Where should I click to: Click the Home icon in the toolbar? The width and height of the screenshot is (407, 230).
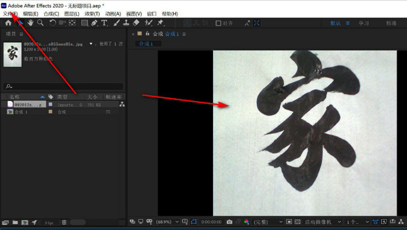pyautogui.click(x=8, y=23)
